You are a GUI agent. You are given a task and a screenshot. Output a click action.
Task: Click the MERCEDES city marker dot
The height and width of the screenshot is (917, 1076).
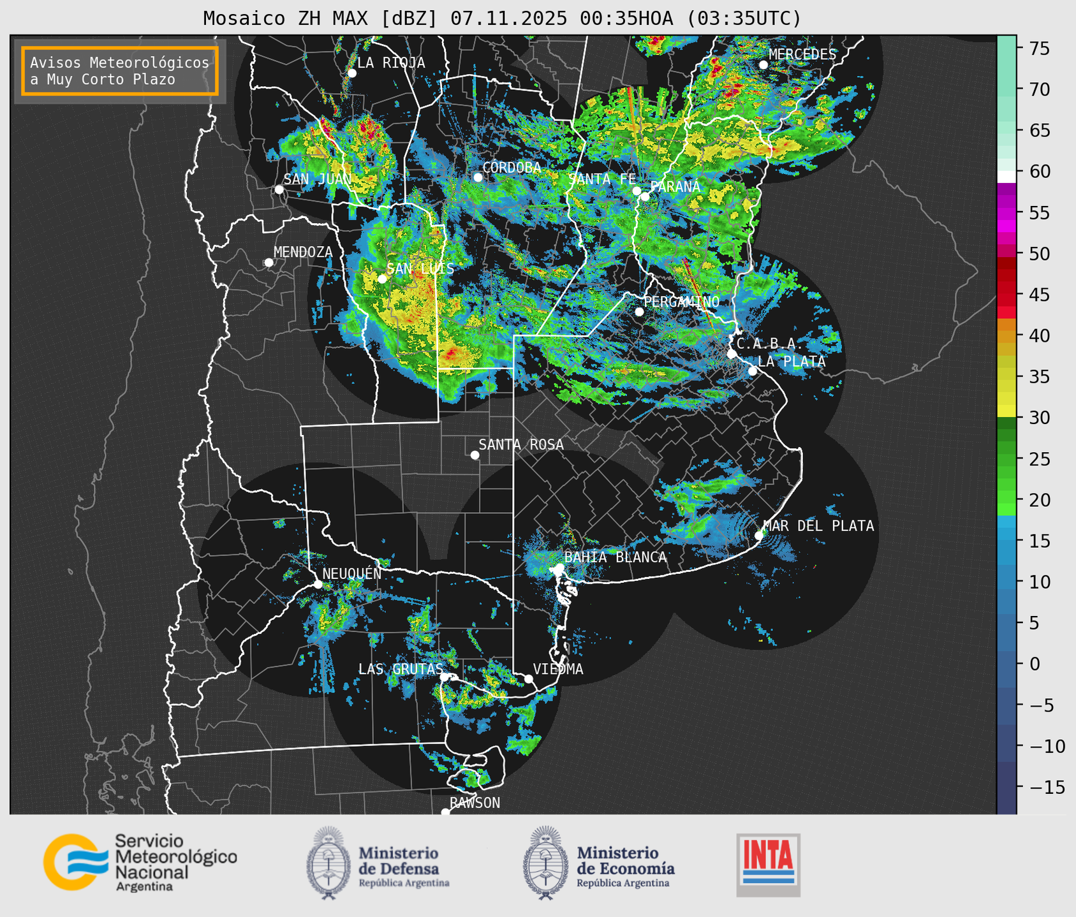click(763, 64)
